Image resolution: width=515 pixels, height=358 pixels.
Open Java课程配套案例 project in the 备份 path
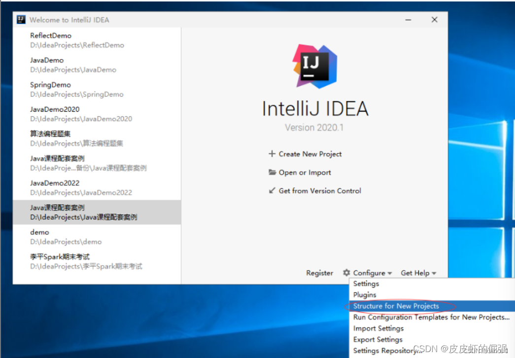click(x=97, y=163)
